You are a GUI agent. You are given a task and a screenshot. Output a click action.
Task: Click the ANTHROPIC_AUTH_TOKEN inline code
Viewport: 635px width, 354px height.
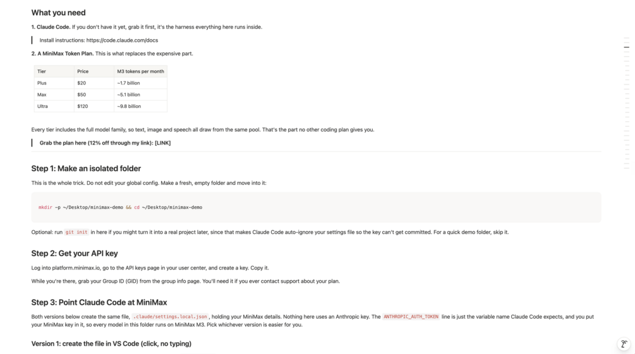pyautogui.click(x=411, y=317)
